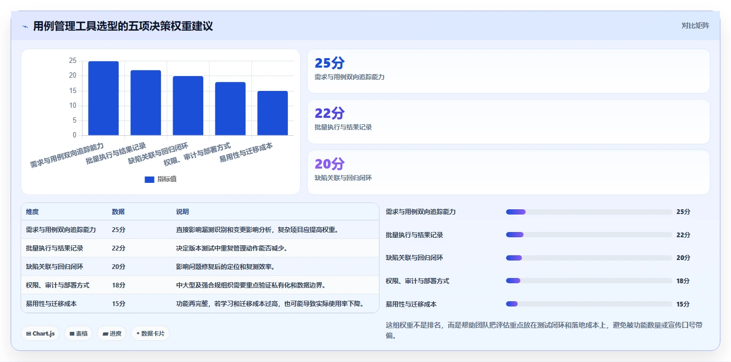Click the tallest chart bar for 需求与用例双向追踪能力
This screenshot has height=362, width=731.
pos(103,98)
